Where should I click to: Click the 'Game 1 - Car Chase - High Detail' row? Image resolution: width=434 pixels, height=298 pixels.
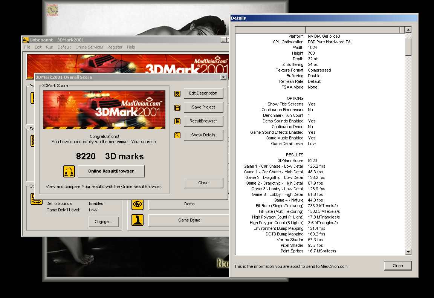(x=283, y=172)
